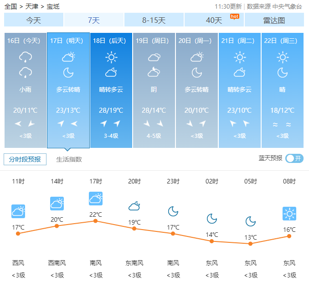
Task: Select the 19日（周日） day heading
Action: pos(152,41)
